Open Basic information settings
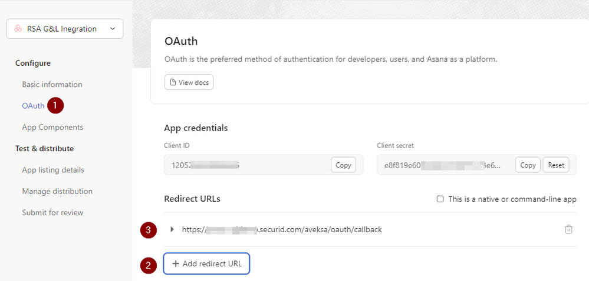The height and width of the screenshot is (281, 589). [52, 84]
